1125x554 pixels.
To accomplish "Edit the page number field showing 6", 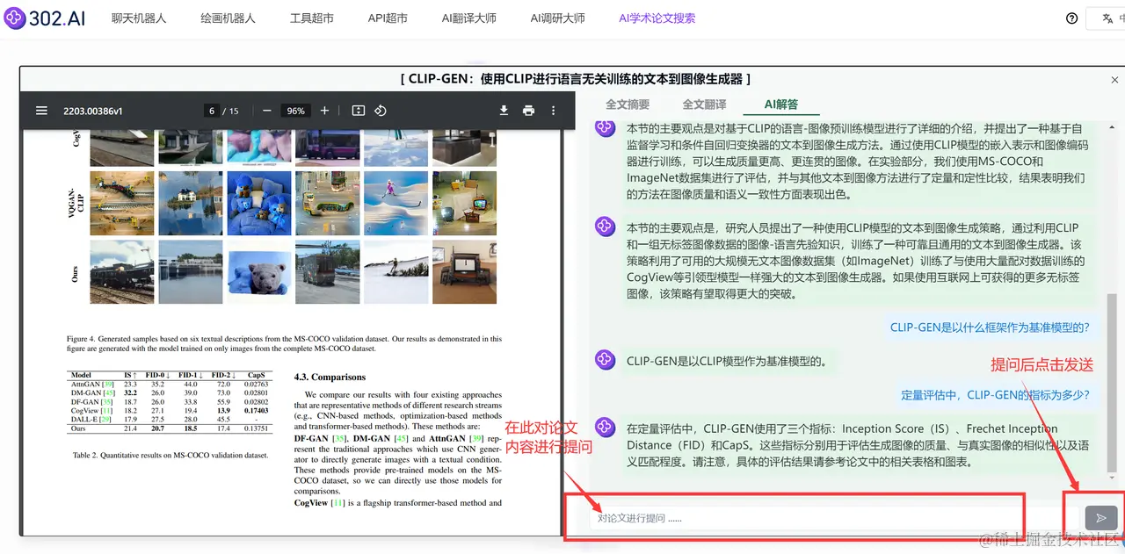I will 211,111.
